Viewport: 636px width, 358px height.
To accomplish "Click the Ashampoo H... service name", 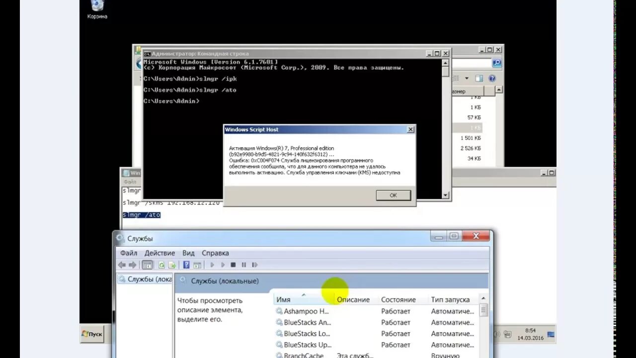I will 307,311.
